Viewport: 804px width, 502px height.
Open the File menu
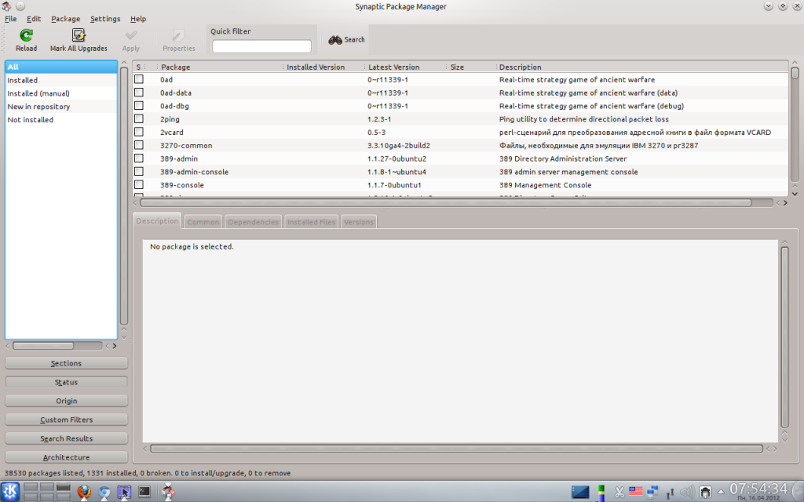pos(11,19)
